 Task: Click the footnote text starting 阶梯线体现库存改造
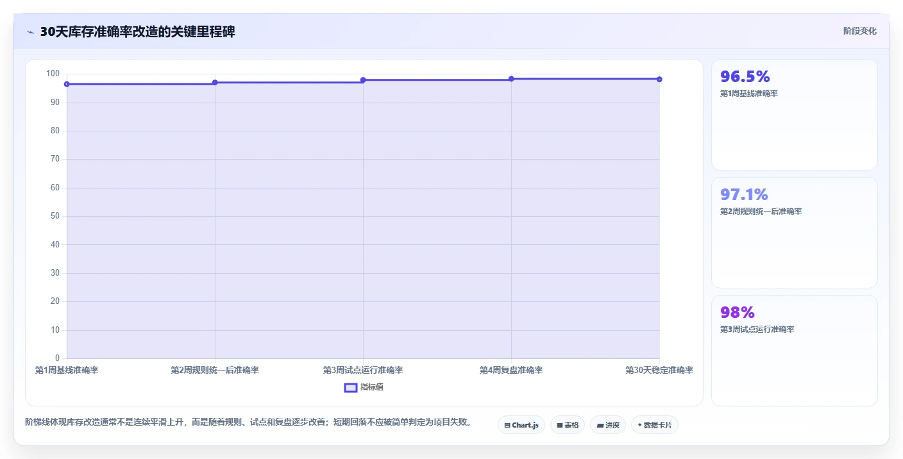[249, 422]
